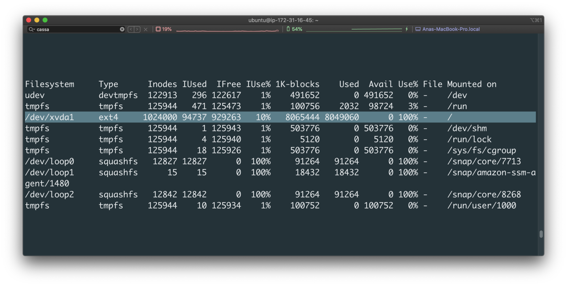
Task: Click '/dev/loop1' filesystem entry
Action: click(x=50, y=173)
